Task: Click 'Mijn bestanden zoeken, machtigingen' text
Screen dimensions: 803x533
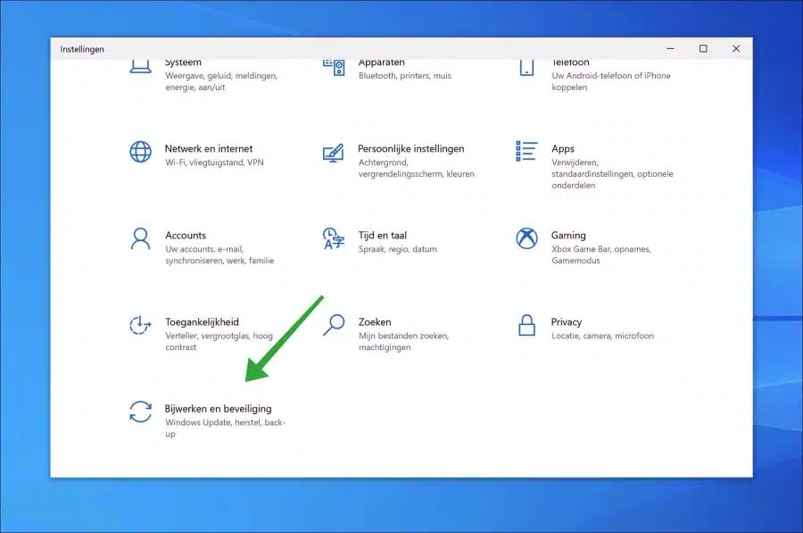Action: [403, 341]
